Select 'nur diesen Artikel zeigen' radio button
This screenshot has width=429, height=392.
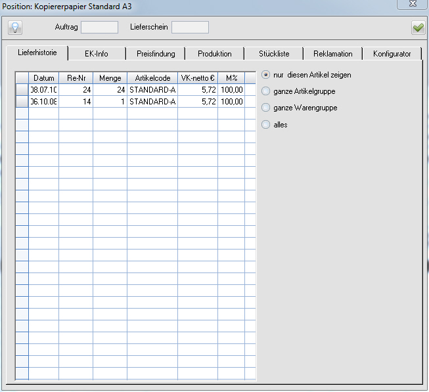tap(266, 75)
